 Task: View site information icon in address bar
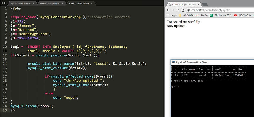pyautogui.click(x=188, y=10)
